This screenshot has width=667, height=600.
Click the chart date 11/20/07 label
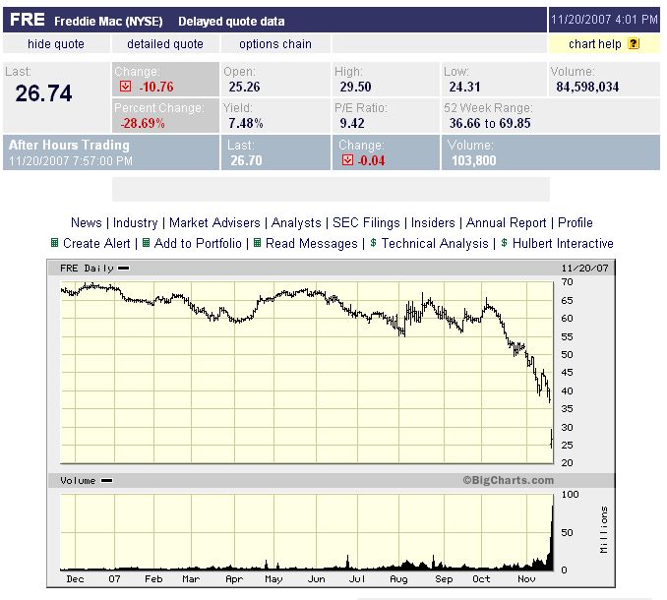point(585,268)
